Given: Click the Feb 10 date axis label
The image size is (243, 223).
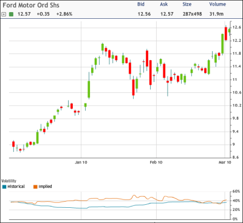Looking at the screenshot, I should (x=156, y=162).
